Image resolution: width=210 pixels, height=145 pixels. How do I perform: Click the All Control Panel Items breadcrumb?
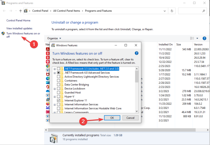[67, 11]
